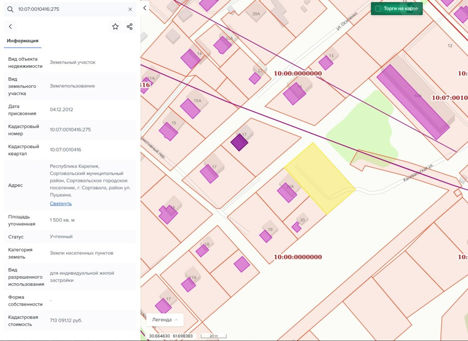
Task: Select the dark purple building 17
Action: point(239,142)
